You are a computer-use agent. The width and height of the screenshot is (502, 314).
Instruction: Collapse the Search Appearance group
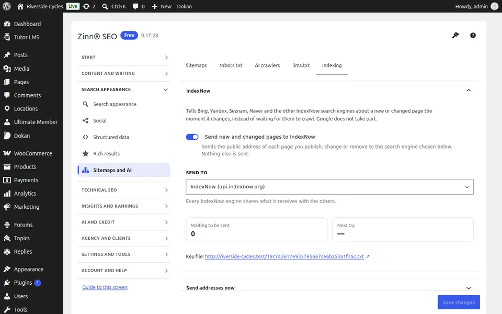click(x=123, y=89)
